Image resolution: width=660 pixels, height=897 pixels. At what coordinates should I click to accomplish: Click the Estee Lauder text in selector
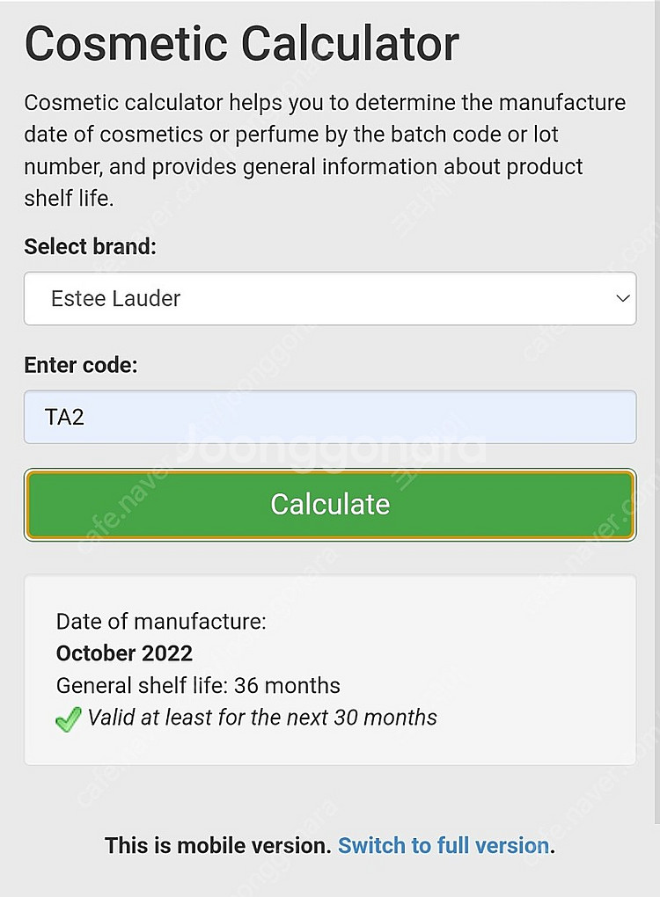(x=115, y=299)
